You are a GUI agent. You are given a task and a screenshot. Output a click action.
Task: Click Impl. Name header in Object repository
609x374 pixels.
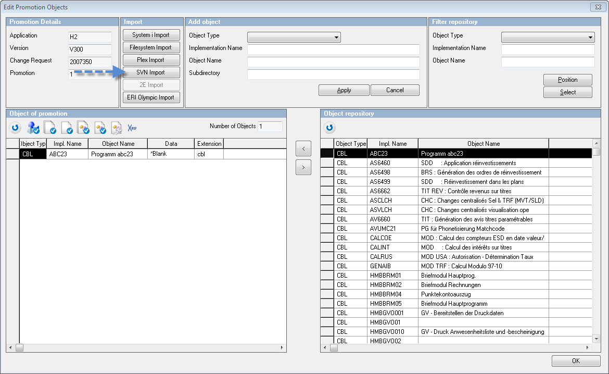click(392, 143)
